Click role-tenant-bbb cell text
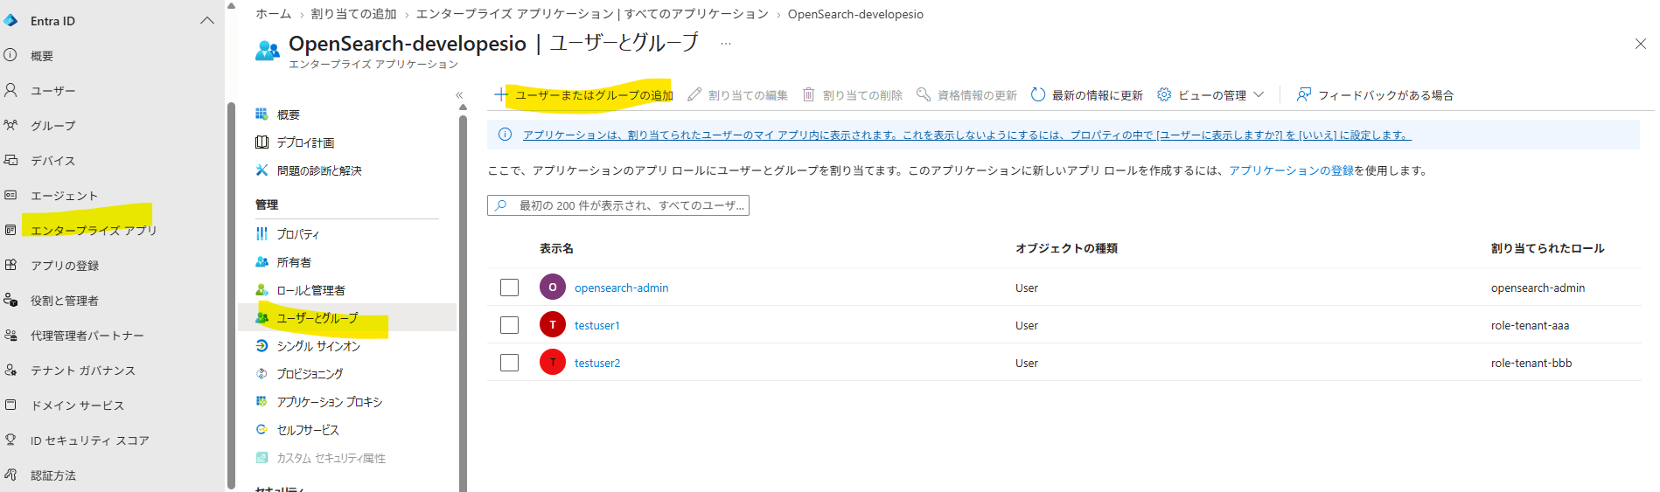1660x492 pixels. pos(1531,363)
